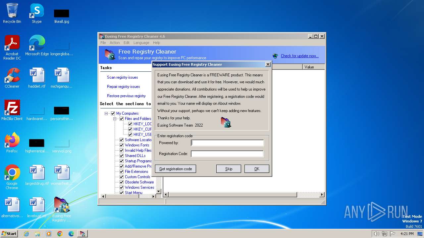Select the alternativei... document icon
424x238 pixels.
[12, 208]
